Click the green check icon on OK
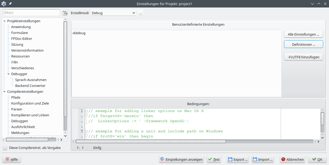The image size is (329, 165). [314, 159]
